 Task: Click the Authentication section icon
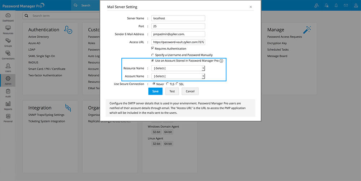pos(68,30)
